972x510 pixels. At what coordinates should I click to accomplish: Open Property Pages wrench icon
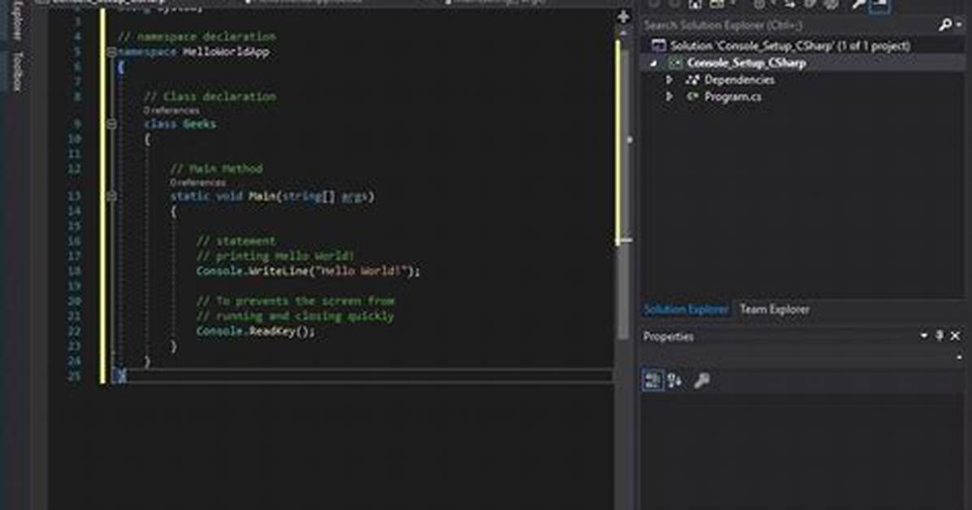click(x=701, y=380)
